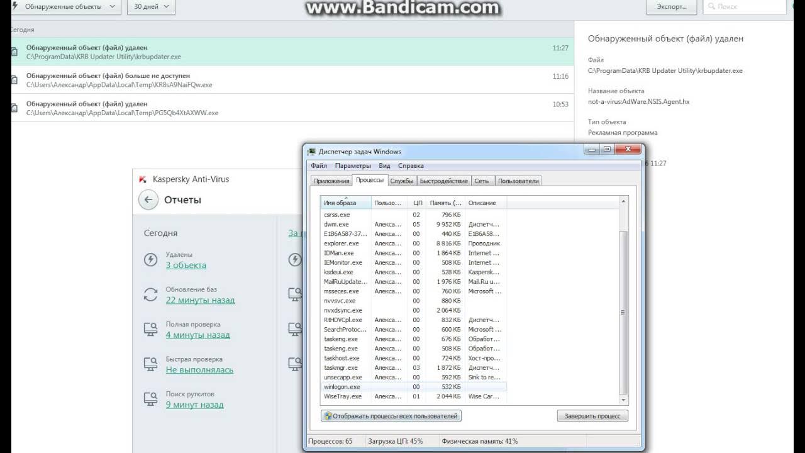The height and width of the screenshot is (453, 805).
Task: Click the file icon next to KR8sA9NaiFQw.exe row
Action: pos(14,80)
